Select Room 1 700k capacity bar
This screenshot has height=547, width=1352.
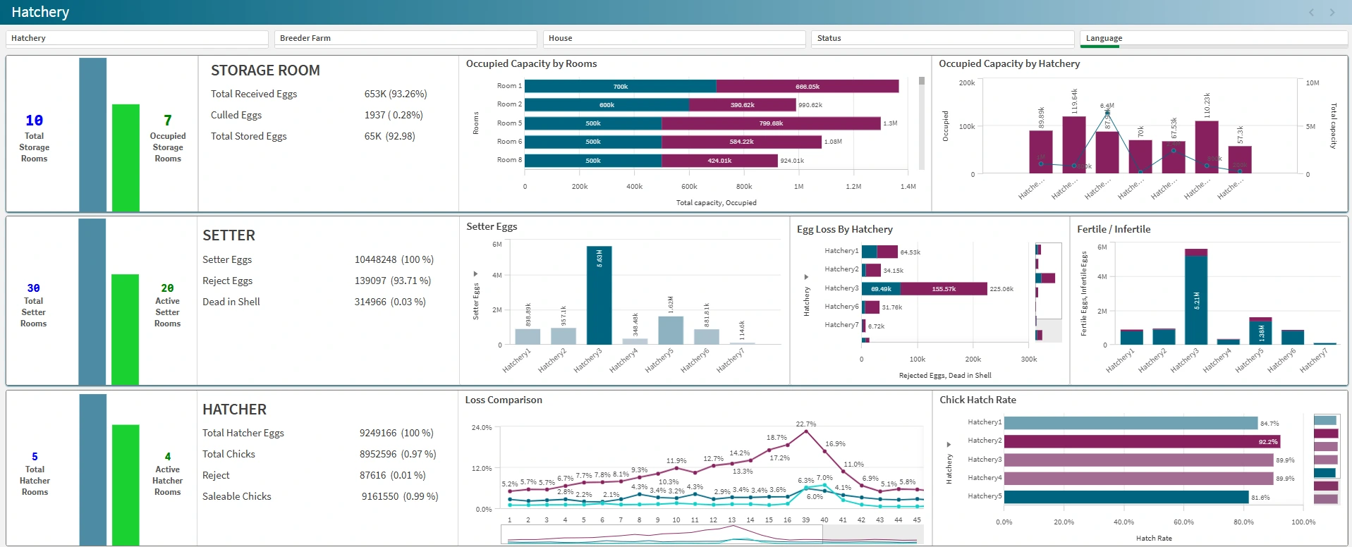(x=621, y=86)
